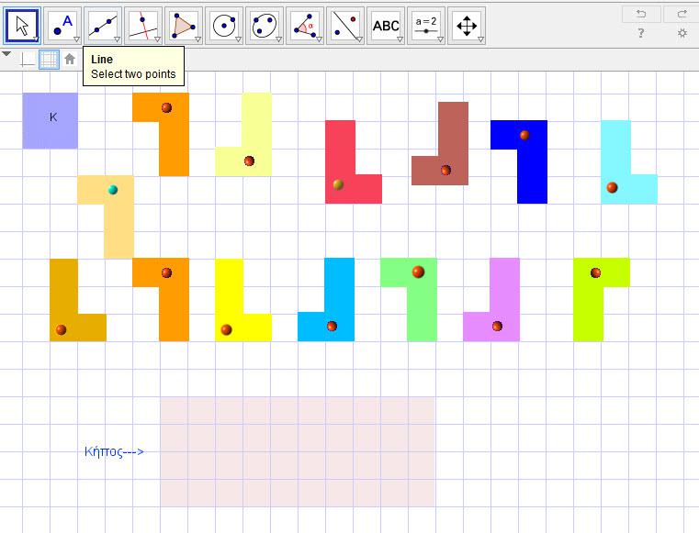Select the Polygon tool
The height and width of the screenshot is (533, 699).
tap(184, 26)
